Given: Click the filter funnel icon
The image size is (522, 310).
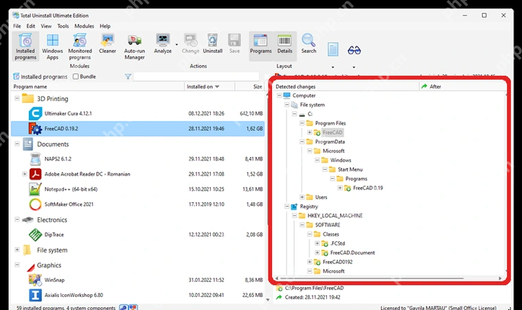Looking at the screenshot, I should pos(128,77).
